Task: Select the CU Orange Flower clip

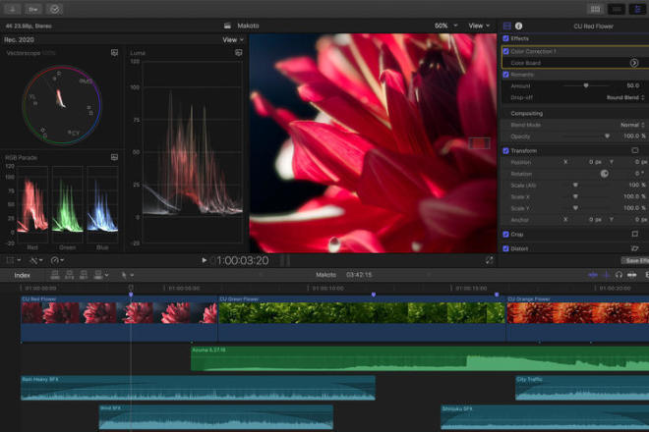Action: pos(578,319)
